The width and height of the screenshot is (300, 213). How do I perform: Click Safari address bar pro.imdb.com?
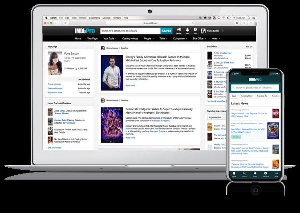pos(150,23)
